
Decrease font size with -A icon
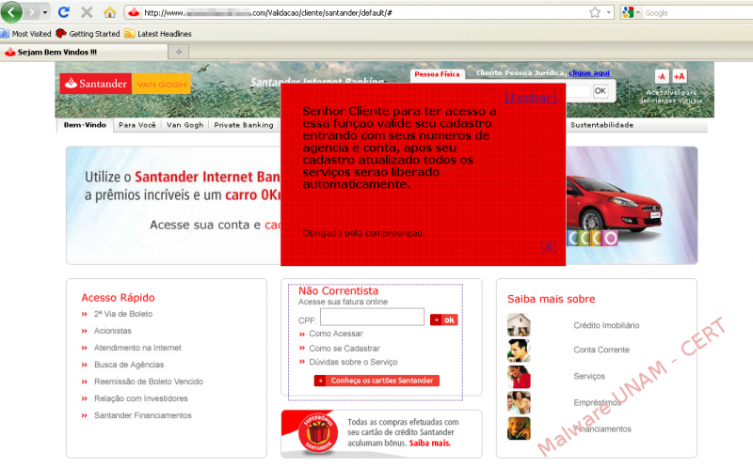pos(662,76)
